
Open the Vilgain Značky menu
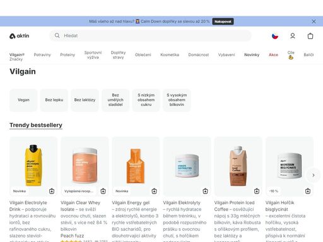point(17,57)
